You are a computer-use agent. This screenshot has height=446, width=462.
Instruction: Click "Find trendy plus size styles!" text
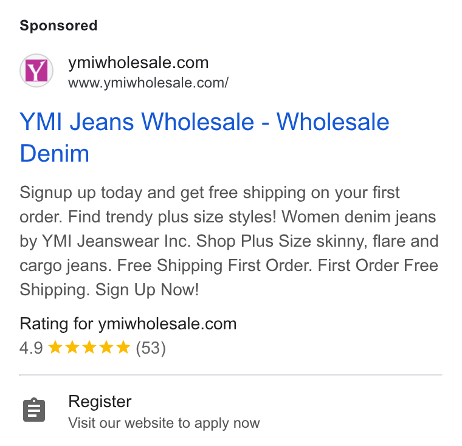click(172, 217)
